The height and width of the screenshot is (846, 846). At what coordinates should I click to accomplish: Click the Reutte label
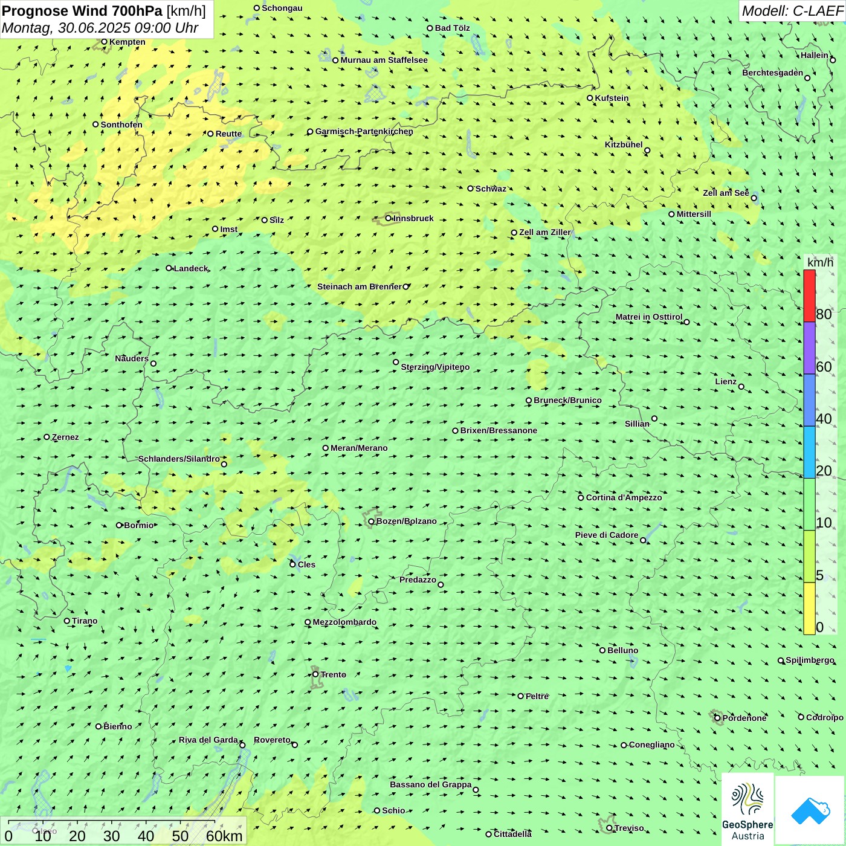click(x=228, y=134)
